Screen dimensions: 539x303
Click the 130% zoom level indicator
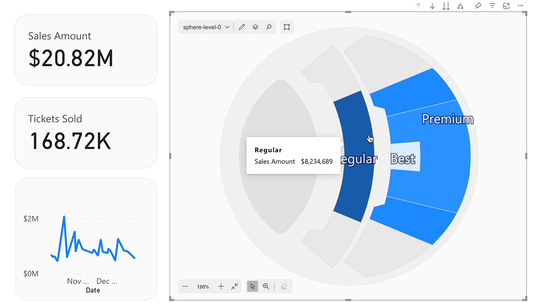[203, 286]
